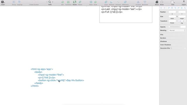Click the 'Say Hi' button code line
The height and width of the screenshot is (105, 187).
coord(61,80)
